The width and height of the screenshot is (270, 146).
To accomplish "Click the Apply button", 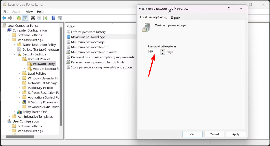I will click(235, 134).
